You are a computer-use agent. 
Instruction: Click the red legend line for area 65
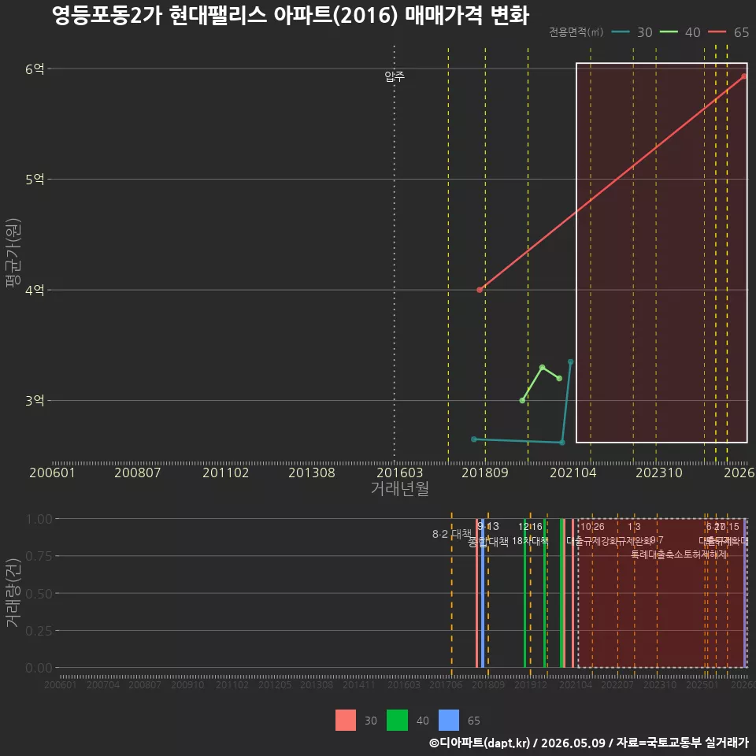tap(717, 32)
